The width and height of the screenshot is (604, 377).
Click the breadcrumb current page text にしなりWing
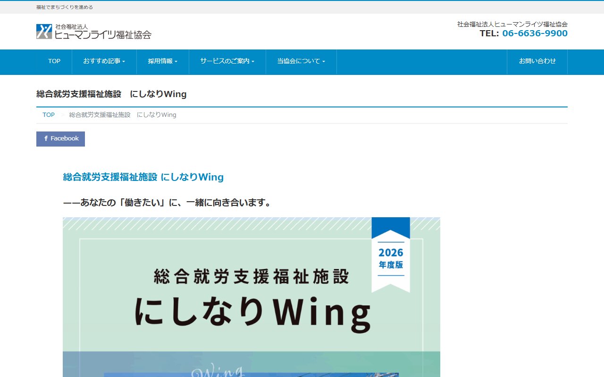123,115
